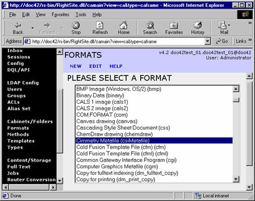Open DQL/API in the sidebar
This screenshot has height=201, width=255.
tap(18, 70)
